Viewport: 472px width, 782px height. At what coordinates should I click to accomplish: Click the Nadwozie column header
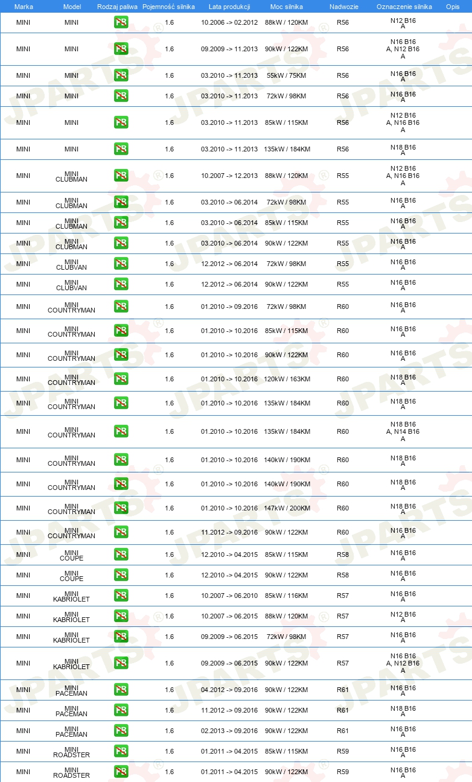coord(343,7)
